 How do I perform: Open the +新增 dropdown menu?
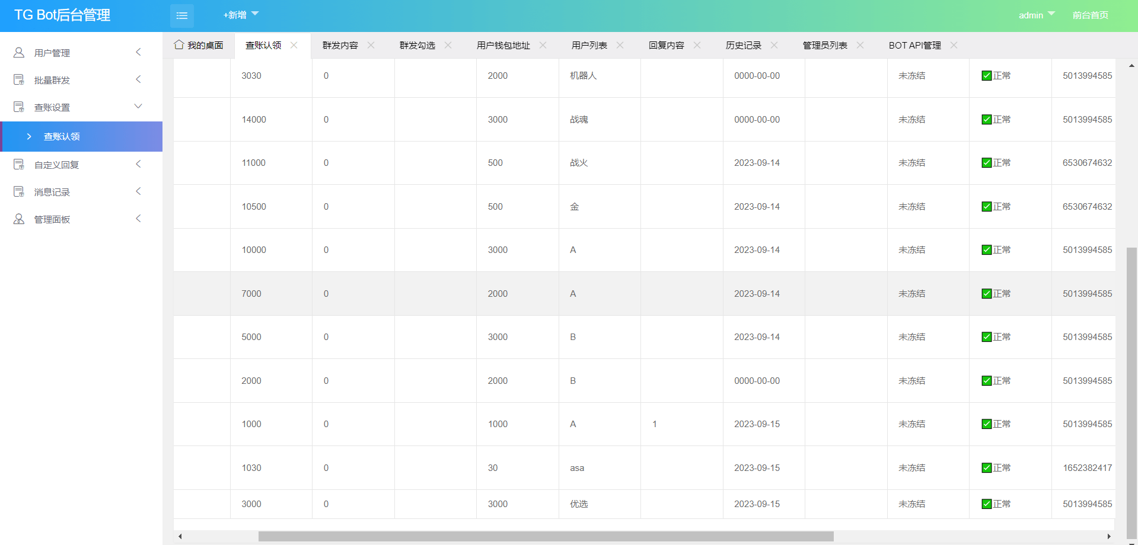click(240, 15)
